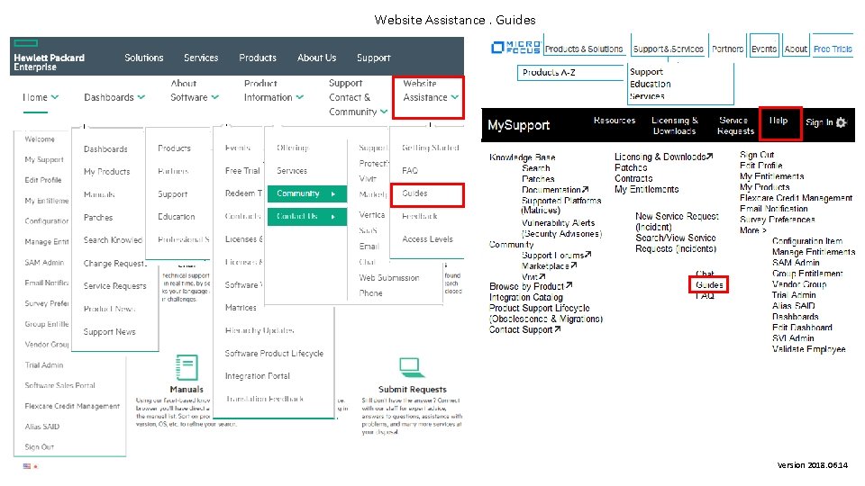Open Access Levels menu entry
This screenshot has height=486, width=865.
427,239
